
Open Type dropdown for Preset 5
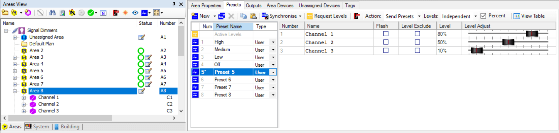(273, 72)
